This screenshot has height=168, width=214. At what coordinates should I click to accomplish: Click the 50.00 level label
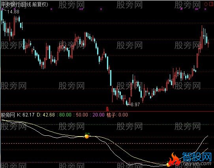82,115
